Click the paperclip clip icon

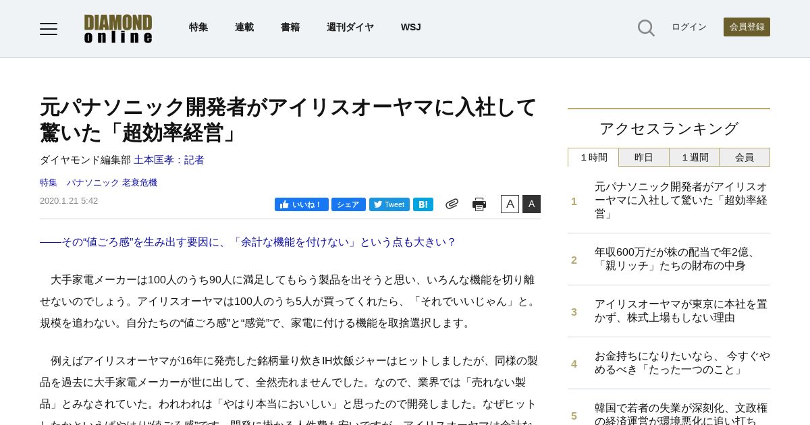click(452, 204)
